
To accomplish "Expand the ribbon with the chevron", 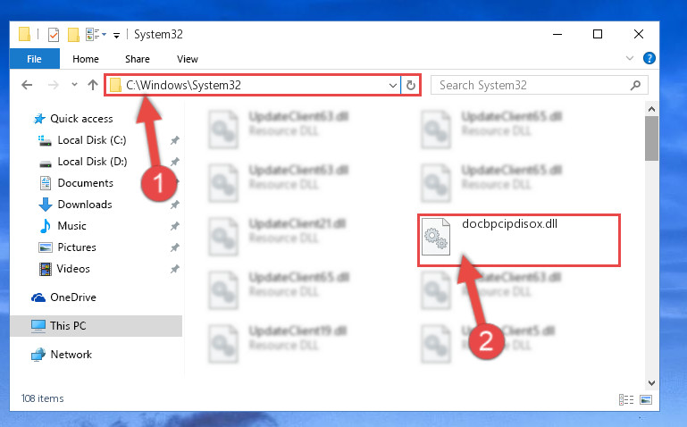I will click(x=630, y=58).
